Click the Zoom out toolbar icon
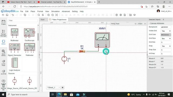 click(x=52, y=15)
